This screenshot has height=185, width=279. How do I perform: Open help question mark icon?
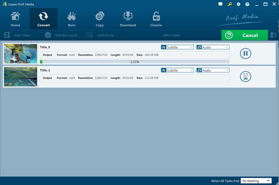(247, 4)
